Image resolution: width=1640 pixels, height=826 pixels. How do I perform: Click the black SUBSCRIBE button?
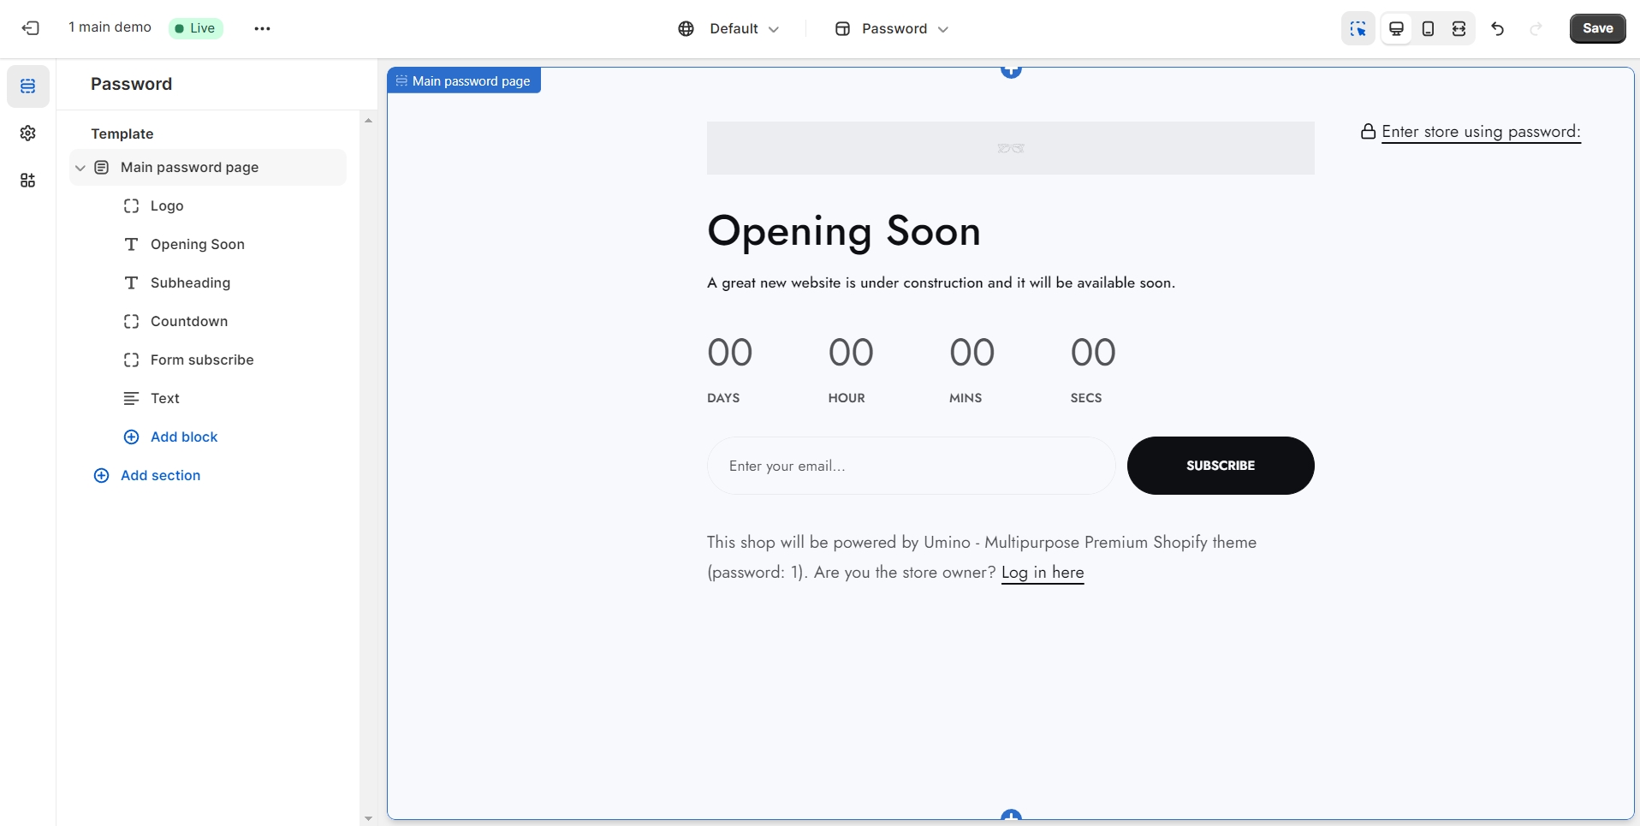click(x=1220, y=466)
